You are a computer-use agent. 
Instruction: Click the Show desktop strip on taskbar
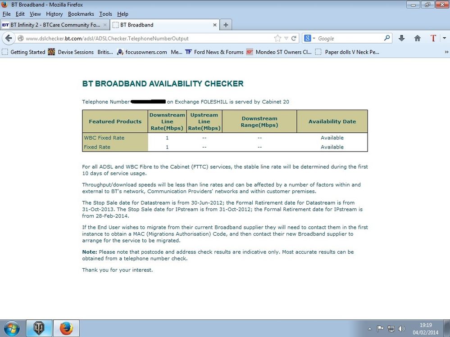[446, 328]
